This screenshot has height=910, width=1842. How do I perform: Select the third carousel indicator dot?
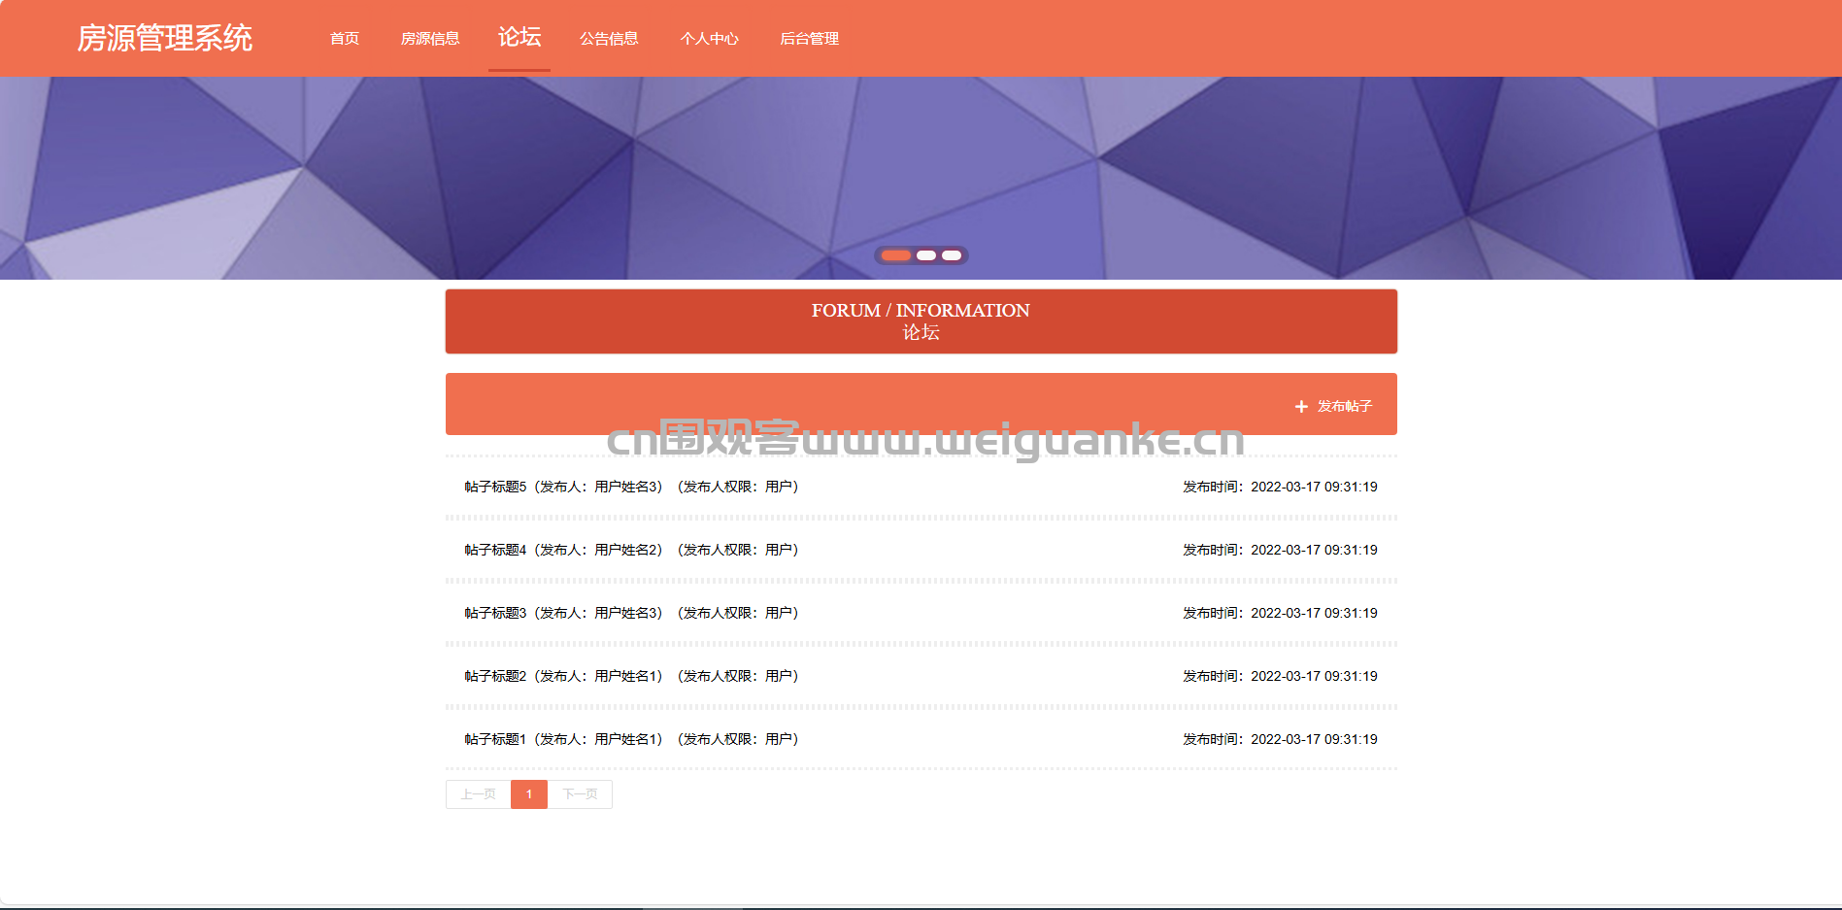[x=952, y=255]
